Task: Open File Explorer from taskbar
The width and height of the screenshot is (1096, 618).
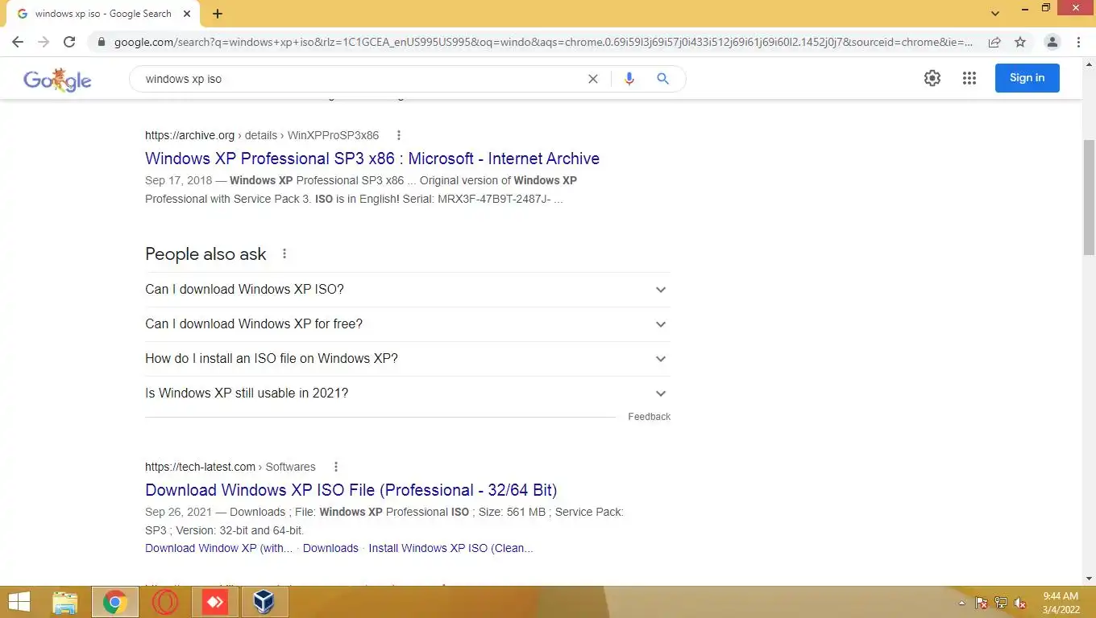Action: [64, 602]
